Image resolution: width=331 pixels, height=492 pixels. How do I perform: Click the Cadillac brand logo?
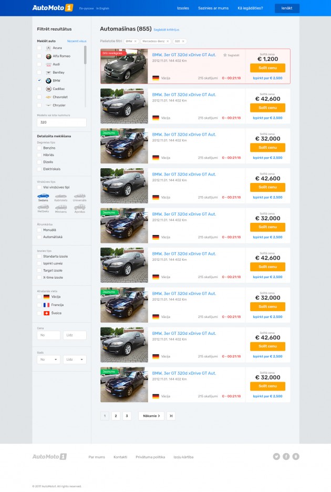click(48, 89)
